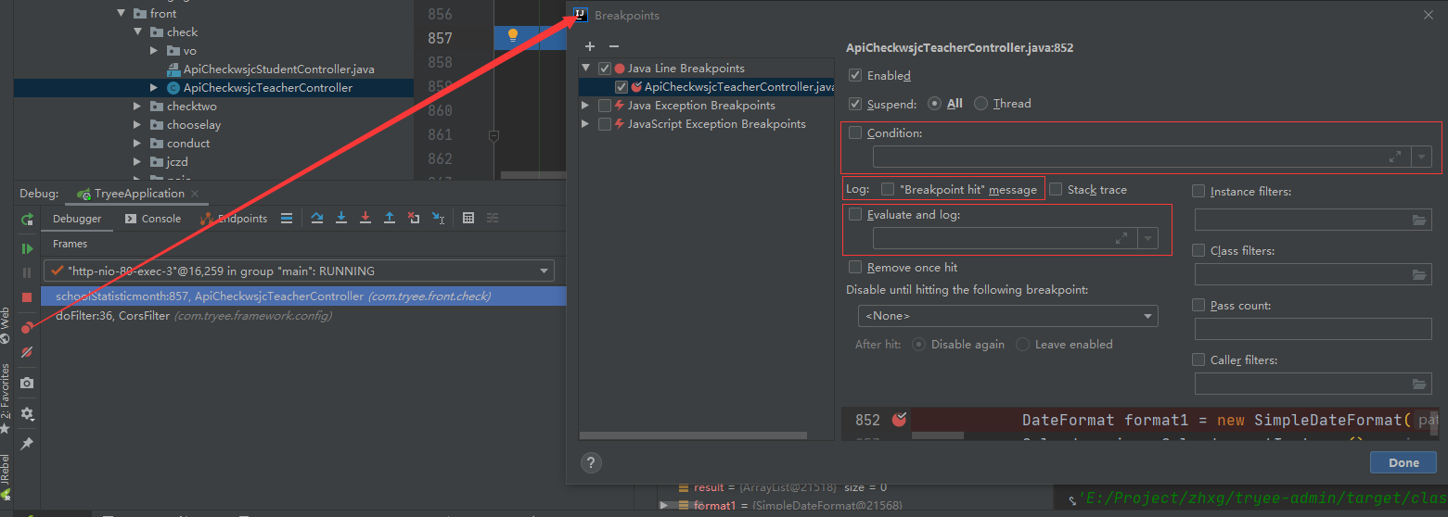Pin the debug tab with the pin icon
The width and height of the screenshot is (1448, 517).
click(x=27, y=444)
